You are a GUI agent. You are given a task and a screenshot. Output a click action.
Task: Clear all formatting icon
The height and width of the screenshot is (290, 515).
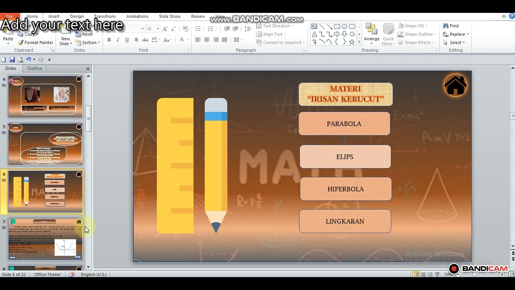coord(185,29)
